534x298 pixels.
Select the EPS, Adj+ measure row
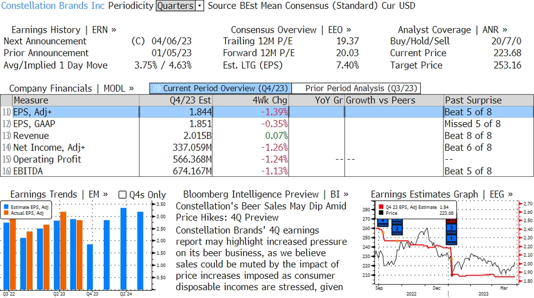pyautogui.click(x=267, y=112)
